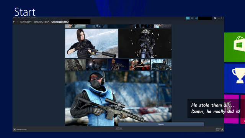Open the Игры (Games) menu
Screen dimensions: 245x138
coord(28,18)
